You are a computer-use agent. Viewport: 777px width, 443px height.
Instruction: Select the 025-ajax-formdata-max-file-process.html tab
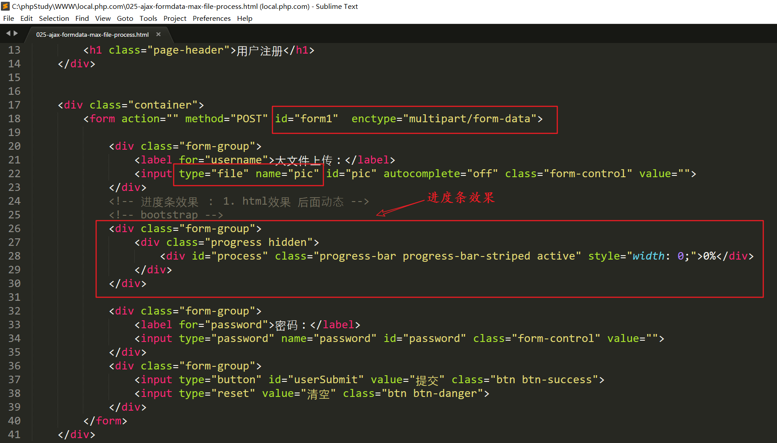coord(92,35)
